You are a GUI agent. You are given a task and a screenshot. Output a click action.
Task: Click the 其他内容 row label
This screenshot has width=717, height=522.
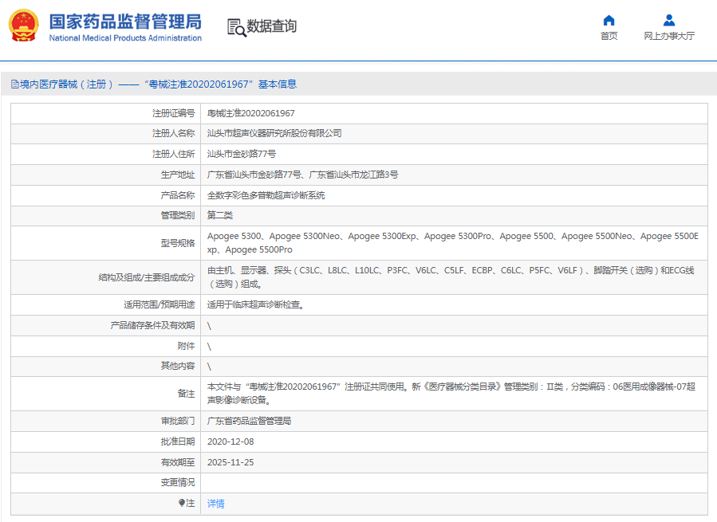pos(177,366)
